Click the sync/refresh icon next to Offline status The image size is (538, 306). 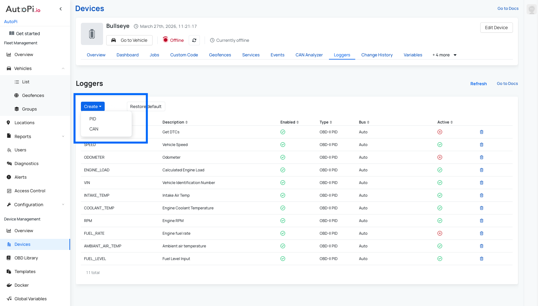pyautogui.click(x=194, y=40)
